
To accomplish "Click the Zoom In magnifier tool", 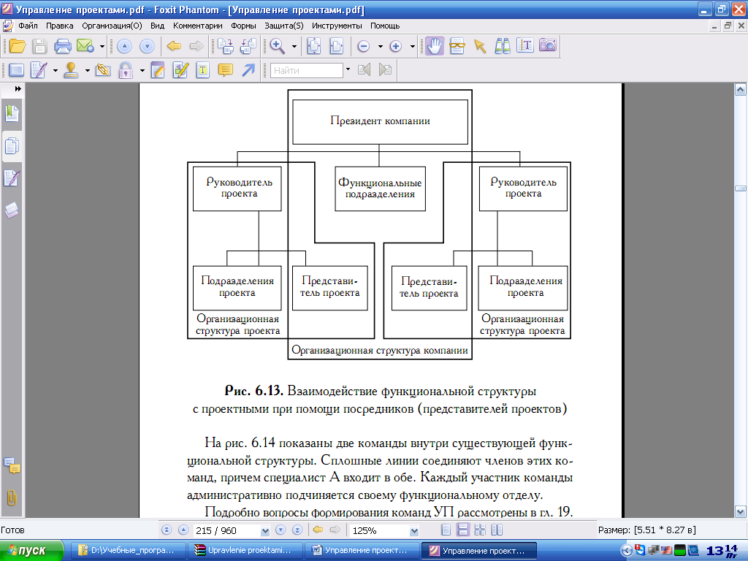I will click(277, 46).
